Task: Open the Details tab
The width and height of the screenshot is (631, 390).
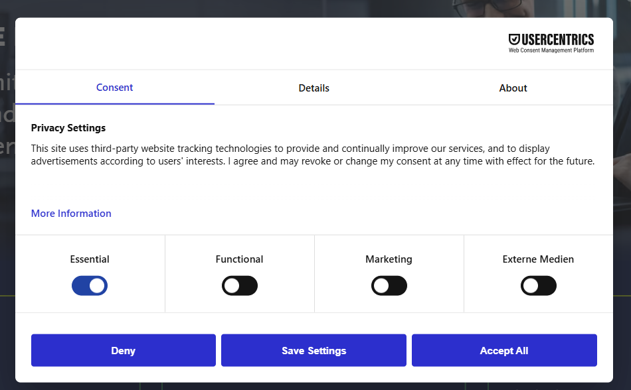Action: click(314, 88)
